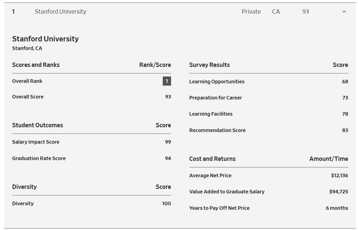This screenshot has width=358, height=230.
Task: Select the "Student Outcomes" section heading
Action: tap(37, 125)
